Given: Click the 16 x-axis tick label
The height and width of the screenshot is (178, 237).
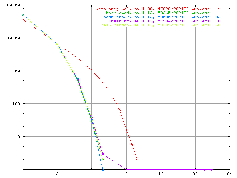Looking at the screenshot, I should (x=161, y=174).
